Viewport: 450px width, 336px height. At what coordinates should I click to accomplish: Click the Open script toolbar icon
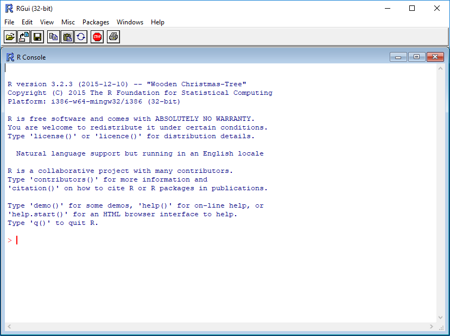click(10, 37)
